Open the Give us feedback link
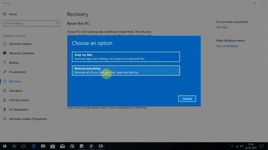Image resolution: width=268 pixels, height=150 pixels. coord(227,46)
